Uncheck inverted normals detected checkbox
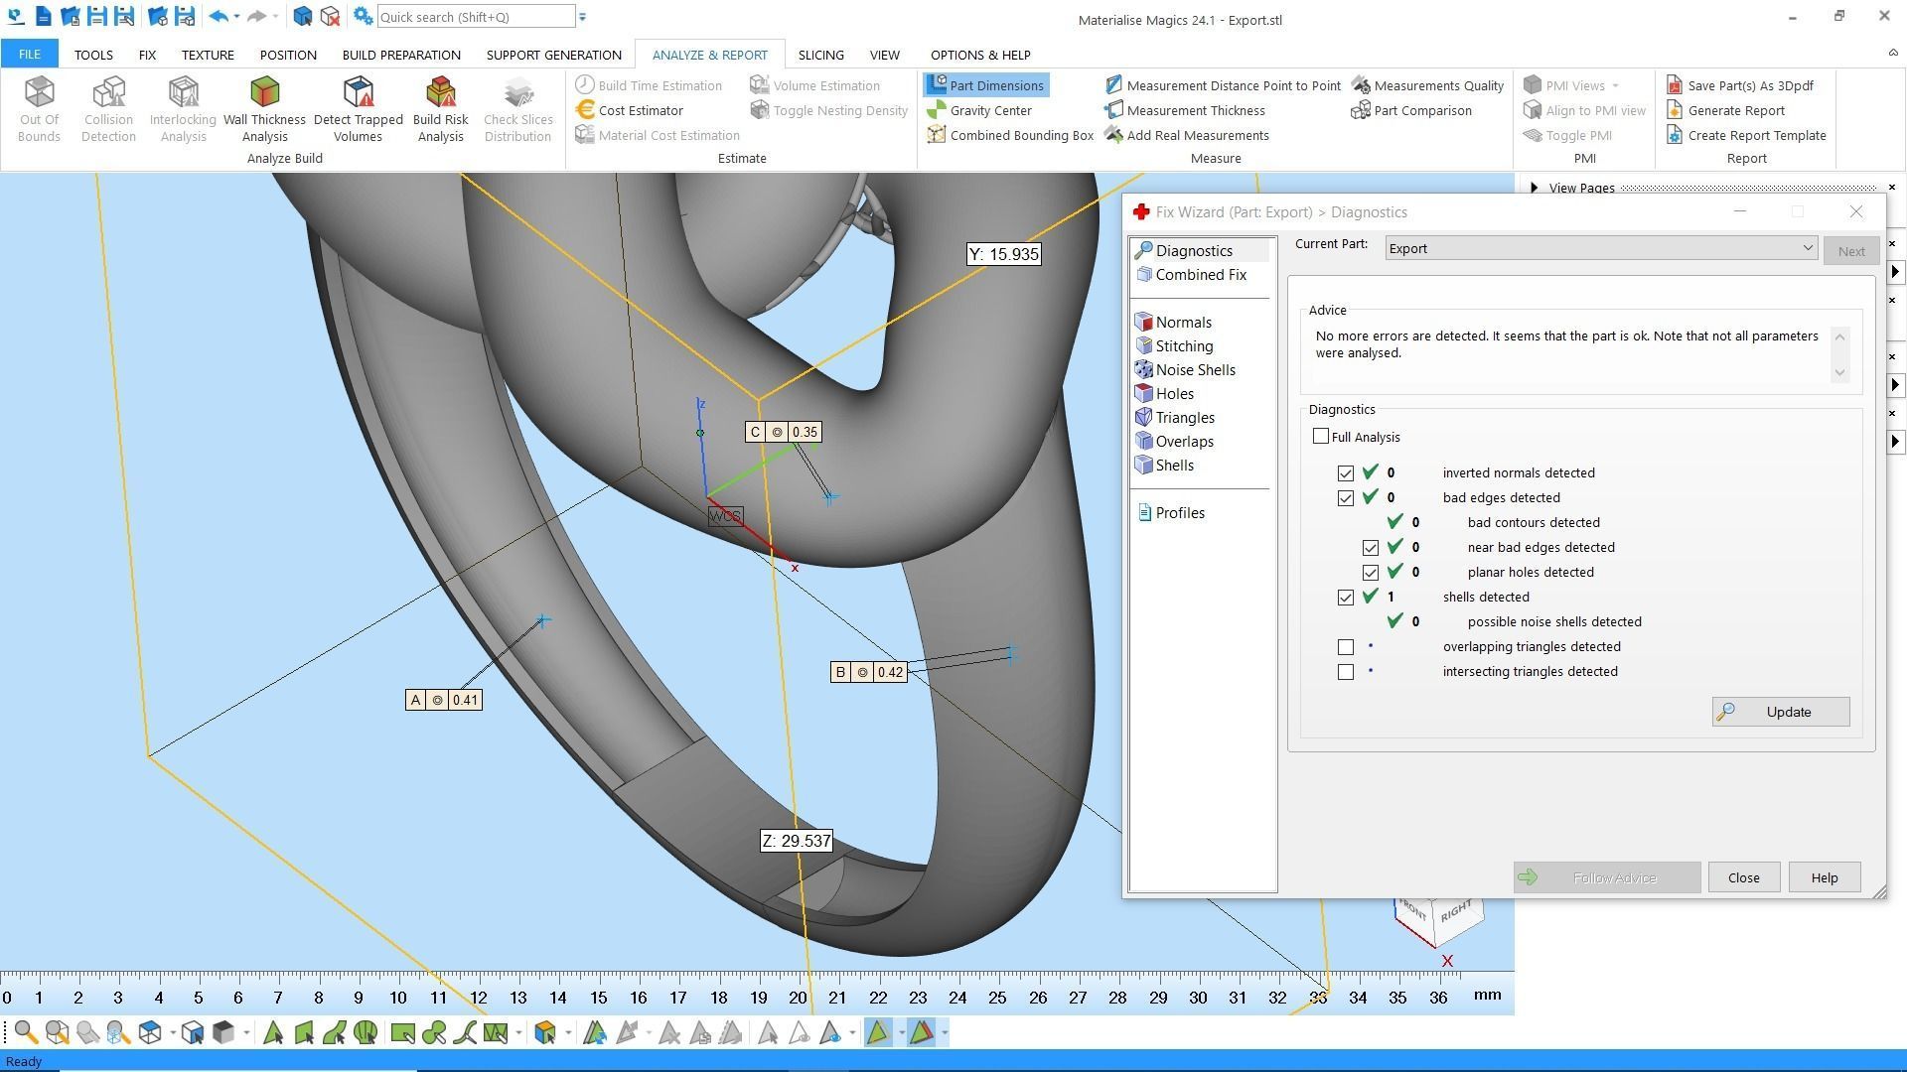 pos(1346,473)
